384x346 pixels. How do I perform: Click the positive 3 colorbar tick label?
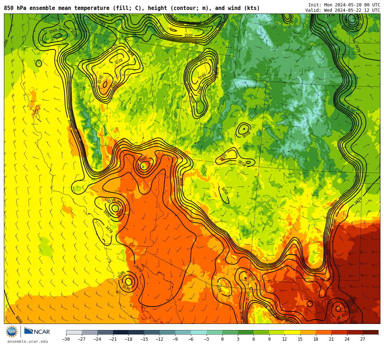tap(238, 339)
